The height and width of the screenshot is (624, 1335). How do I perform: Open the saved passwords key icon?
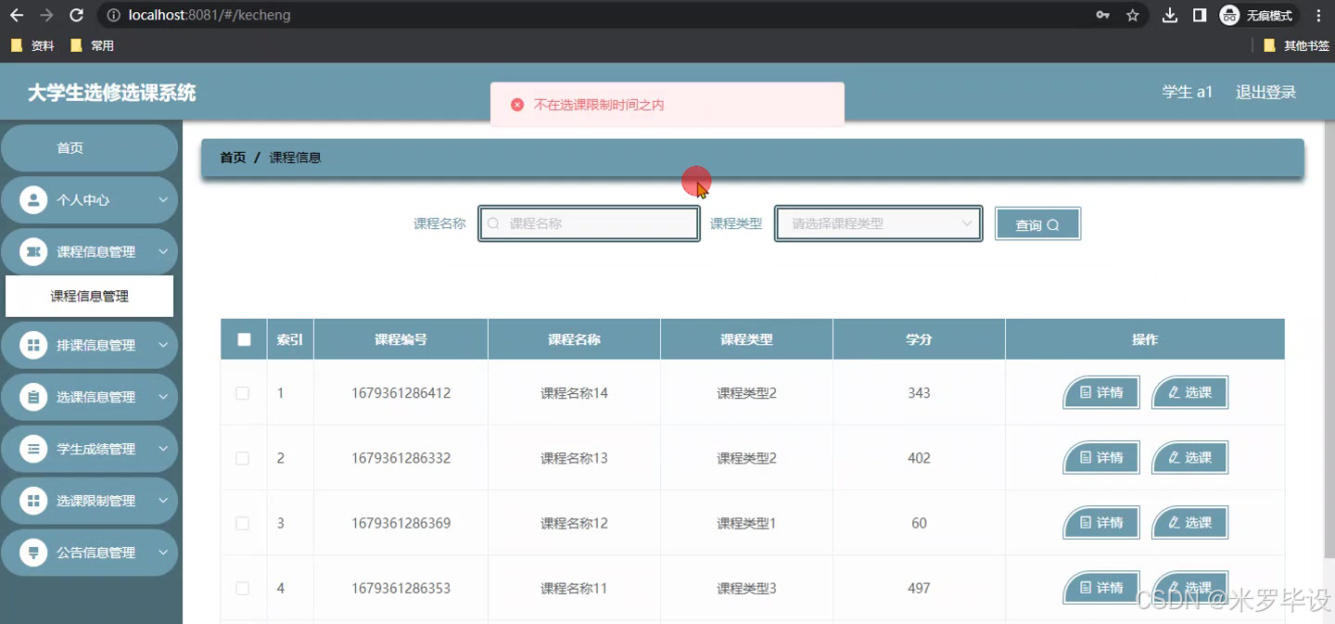1103,15
